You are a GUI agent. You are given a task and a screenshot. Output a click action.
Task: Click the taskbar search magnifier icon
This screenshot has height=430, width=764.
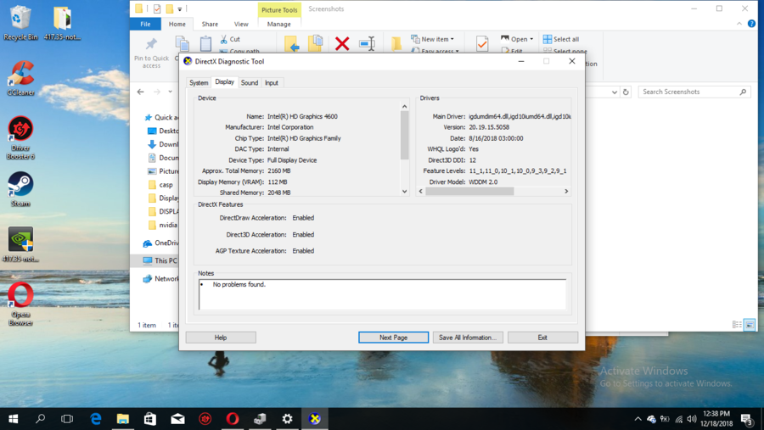(41, 419)
